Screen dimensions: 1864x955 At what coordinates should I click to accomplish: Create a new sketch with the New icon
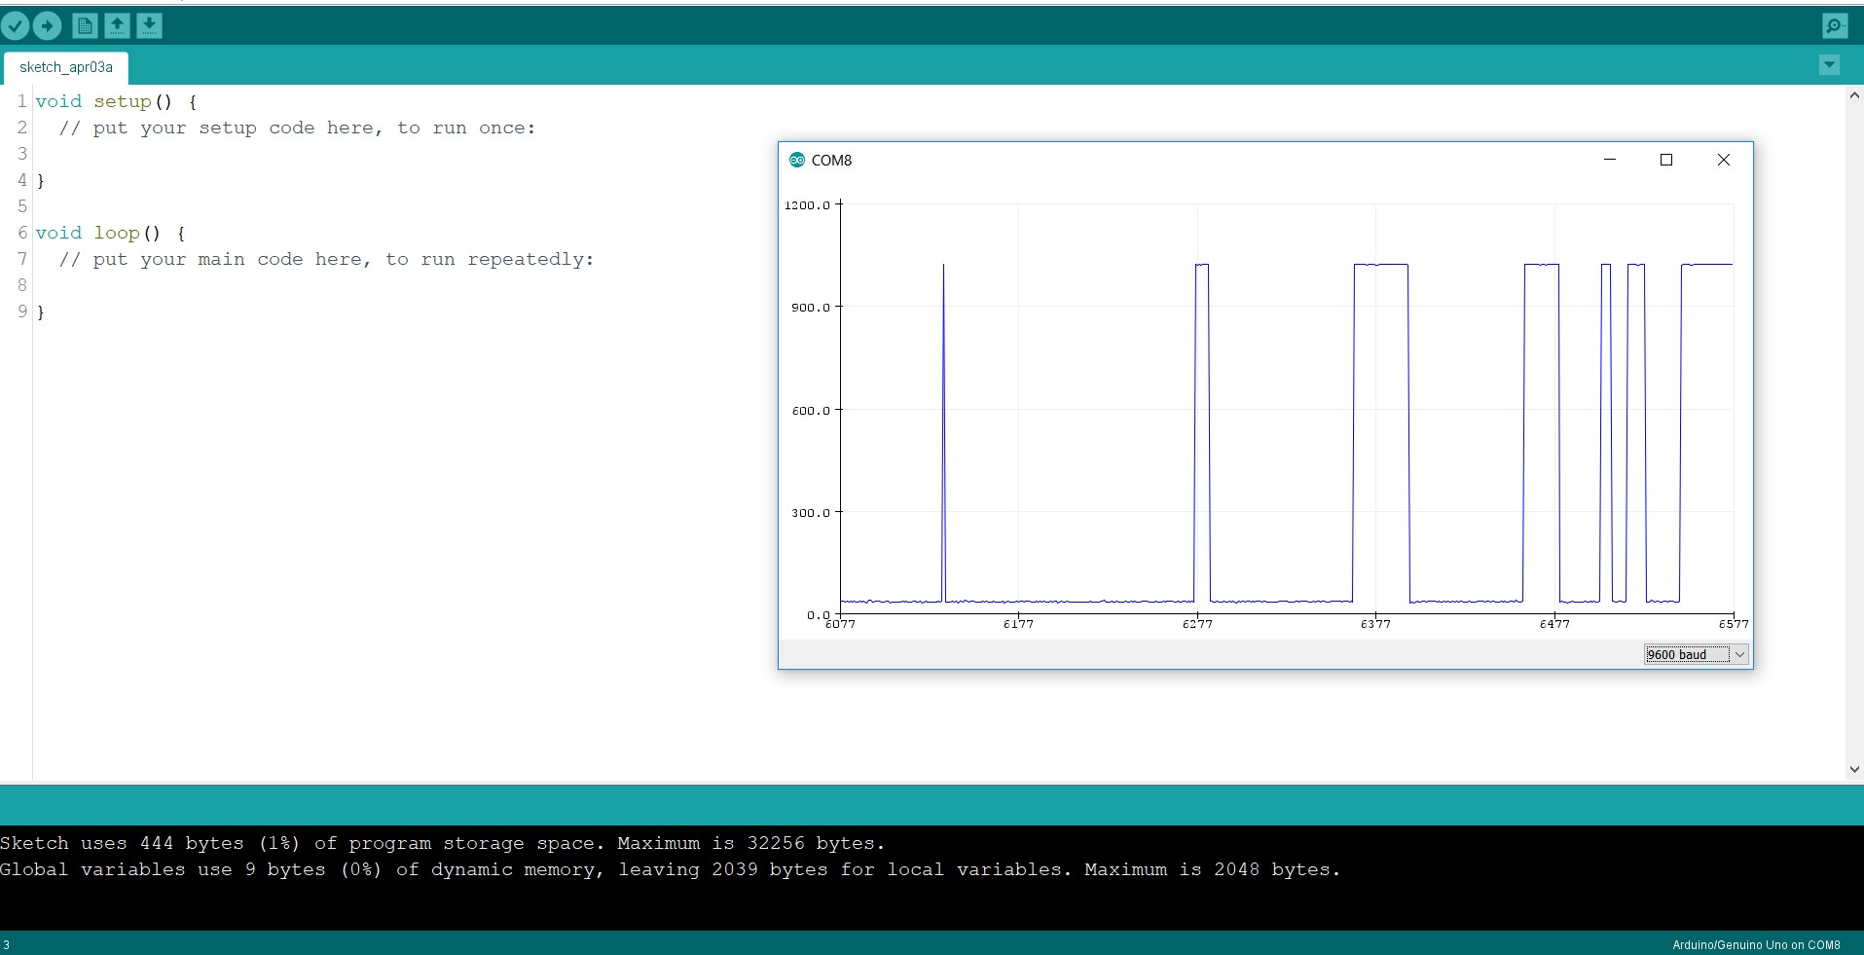tap(85, 26)
